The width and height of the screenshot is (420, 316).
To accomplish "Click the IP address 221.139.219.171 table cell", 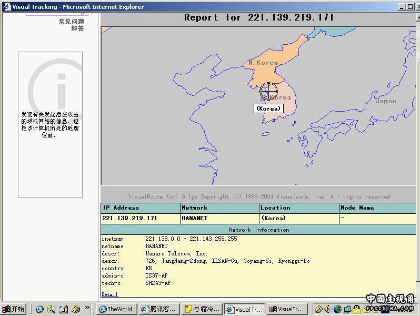I will point(129,218).
